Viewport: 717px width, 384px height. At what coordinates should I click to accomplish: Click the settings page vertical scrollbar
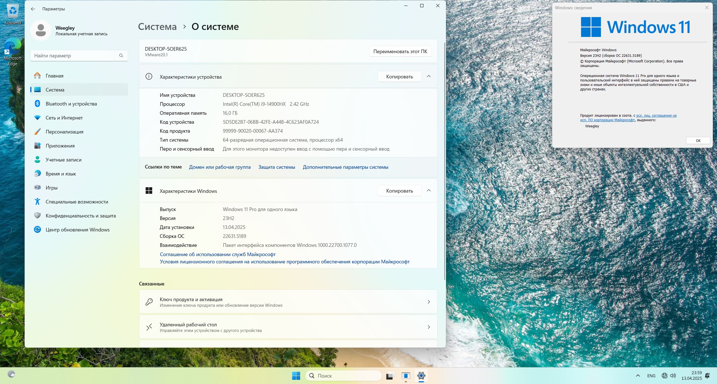tap(444, 161)
